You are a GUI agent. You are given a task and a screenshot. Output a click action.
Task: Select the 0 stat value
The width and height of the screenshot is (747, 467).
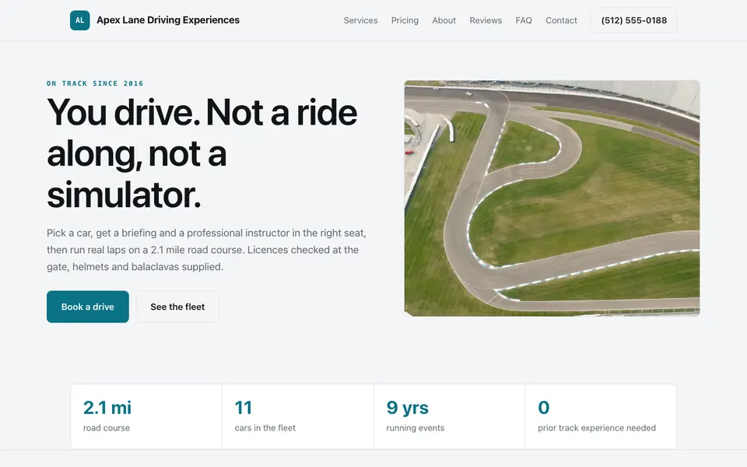[544, 407]
